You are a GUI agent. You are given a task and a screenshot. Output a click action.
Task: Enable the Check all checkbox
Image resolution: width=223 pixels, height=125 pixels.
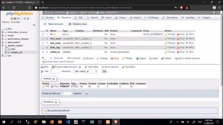click(x=51, y=58)
